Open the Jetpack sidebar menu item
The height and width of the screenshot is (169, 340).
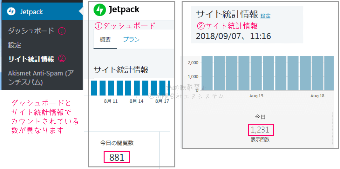click(42, 11)
